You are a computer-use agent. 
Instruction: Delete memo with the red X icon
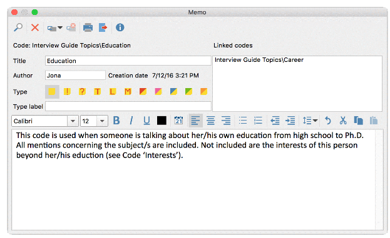click(x=35, y=27)
